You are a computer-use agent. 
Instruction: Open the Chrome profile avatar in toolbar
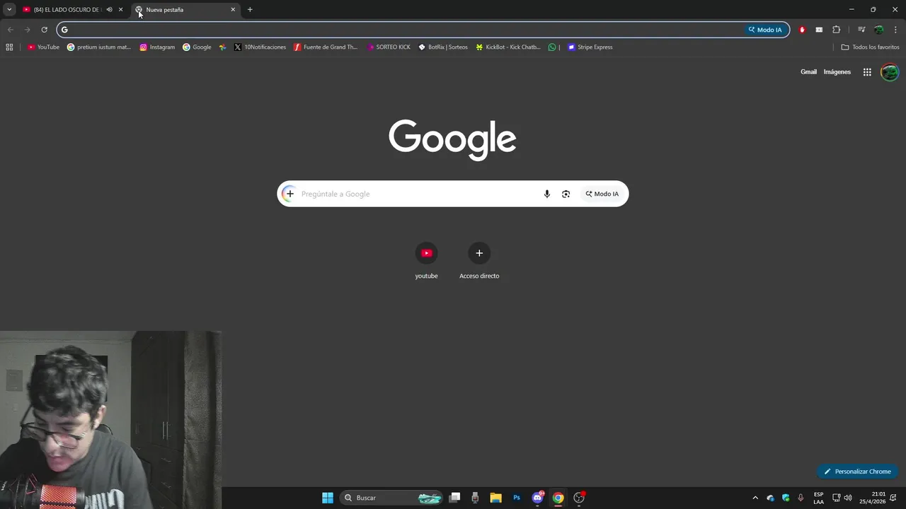click(878, 30)
